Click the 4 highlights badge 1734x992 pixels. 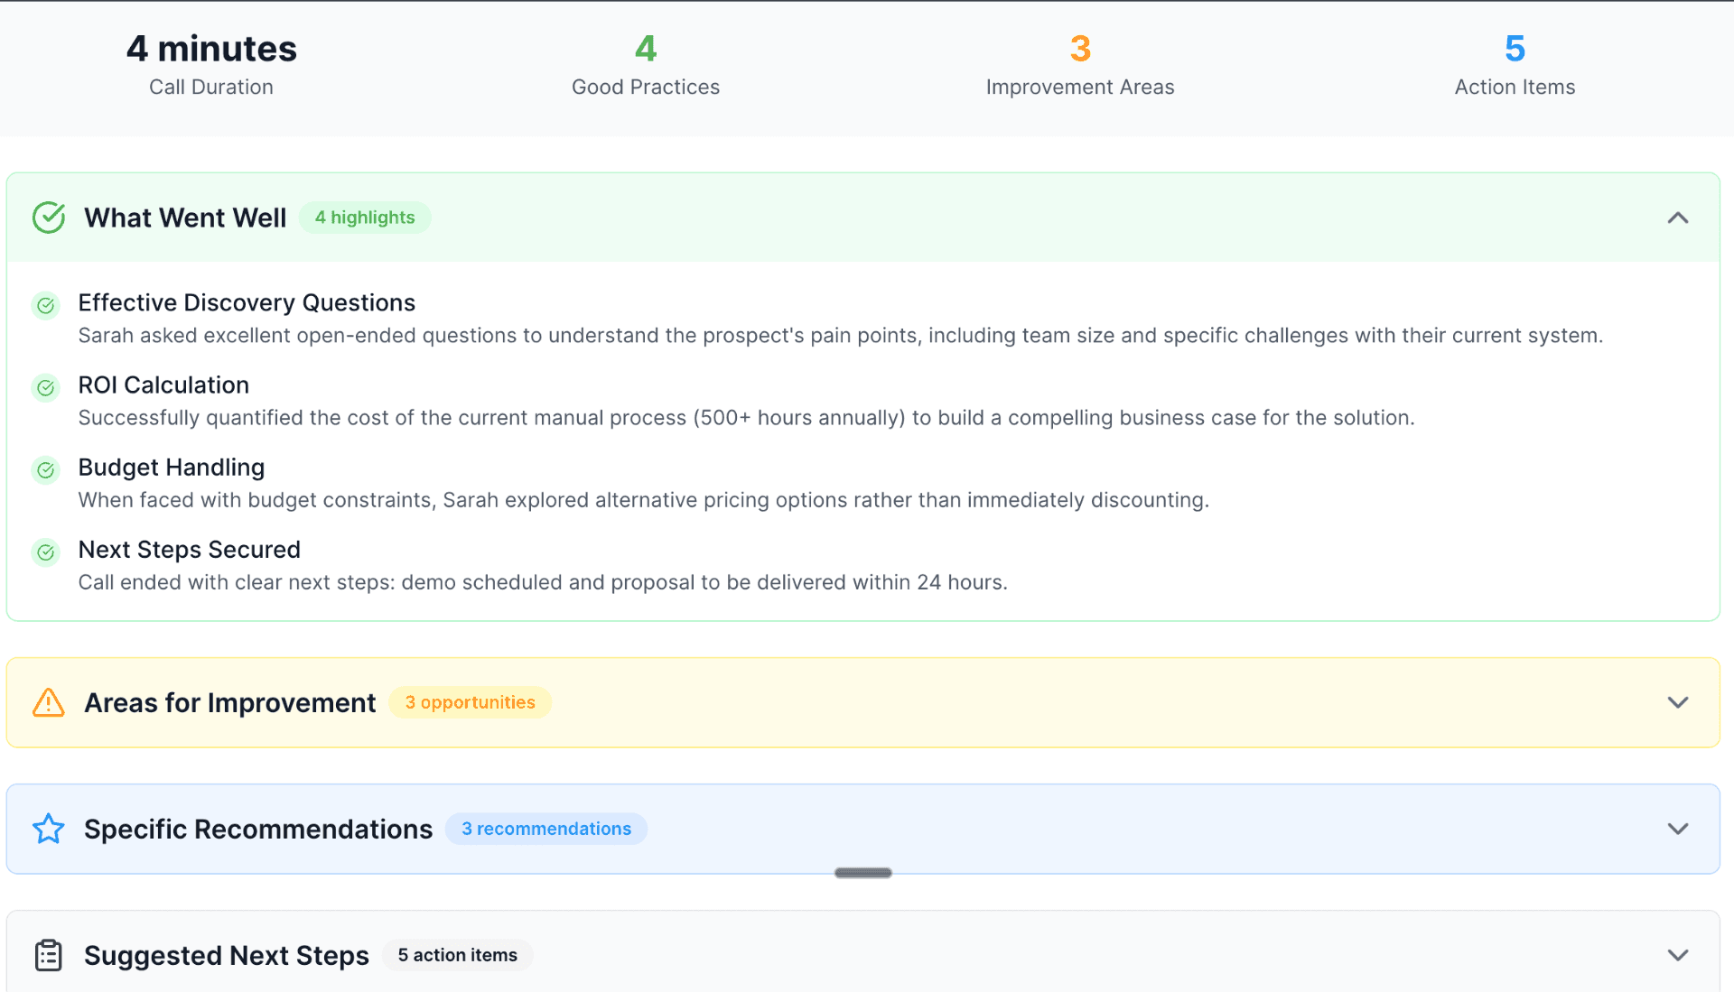coord(365,217)
